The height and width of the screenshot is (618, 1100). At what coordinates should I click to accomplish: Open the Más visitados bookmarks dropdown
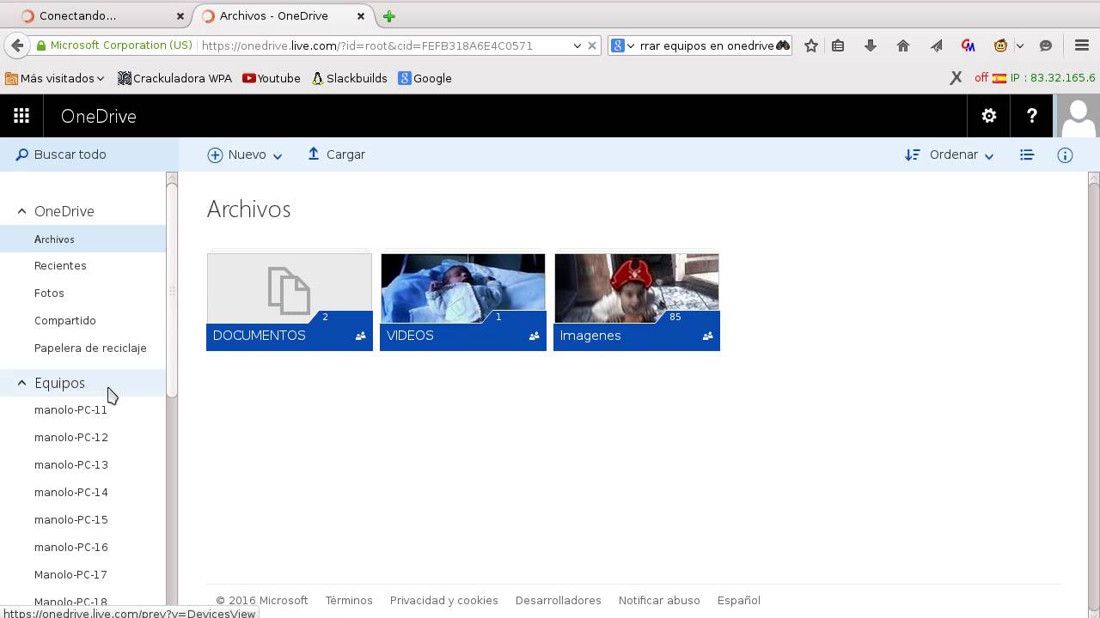55,78
